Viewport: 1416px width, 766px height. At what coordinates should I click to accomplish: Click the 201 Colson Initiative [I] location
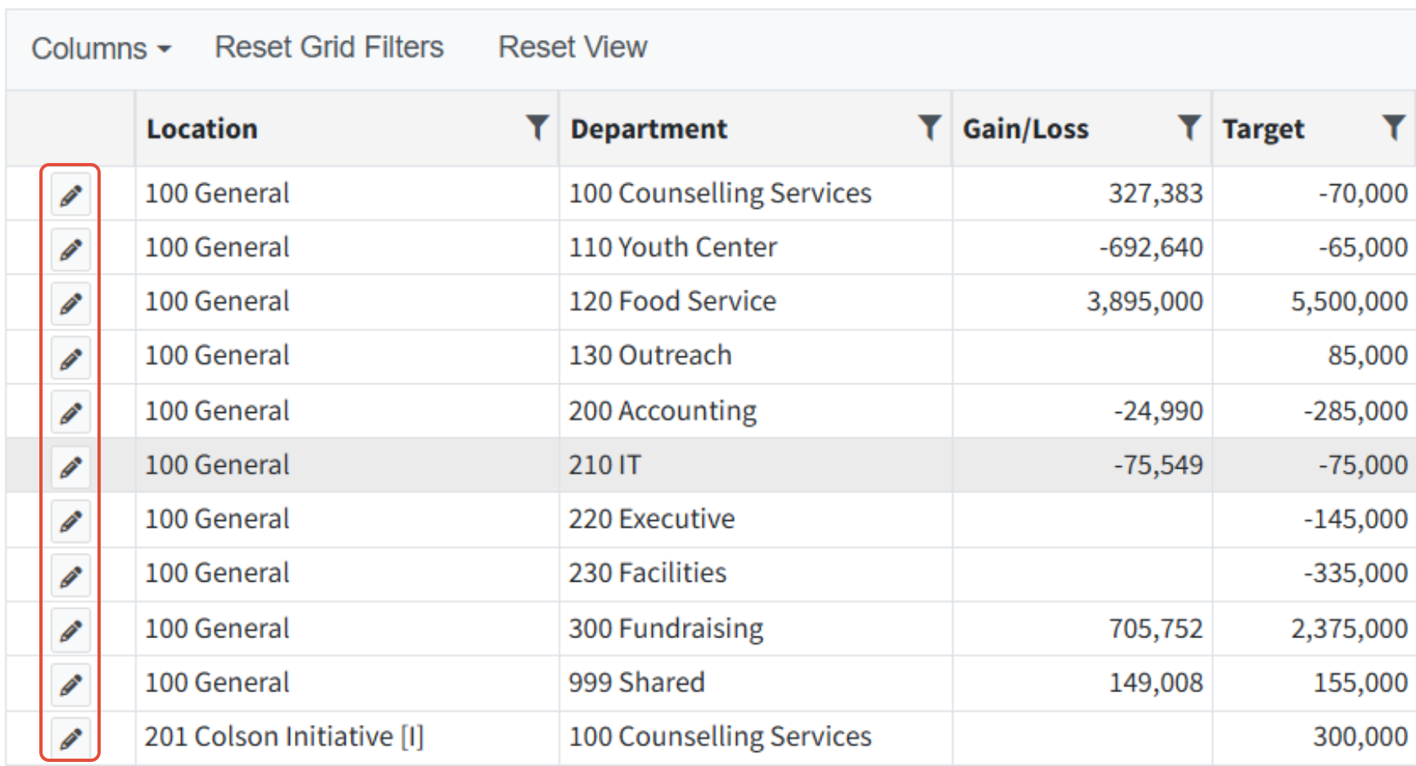click(284, 737)
